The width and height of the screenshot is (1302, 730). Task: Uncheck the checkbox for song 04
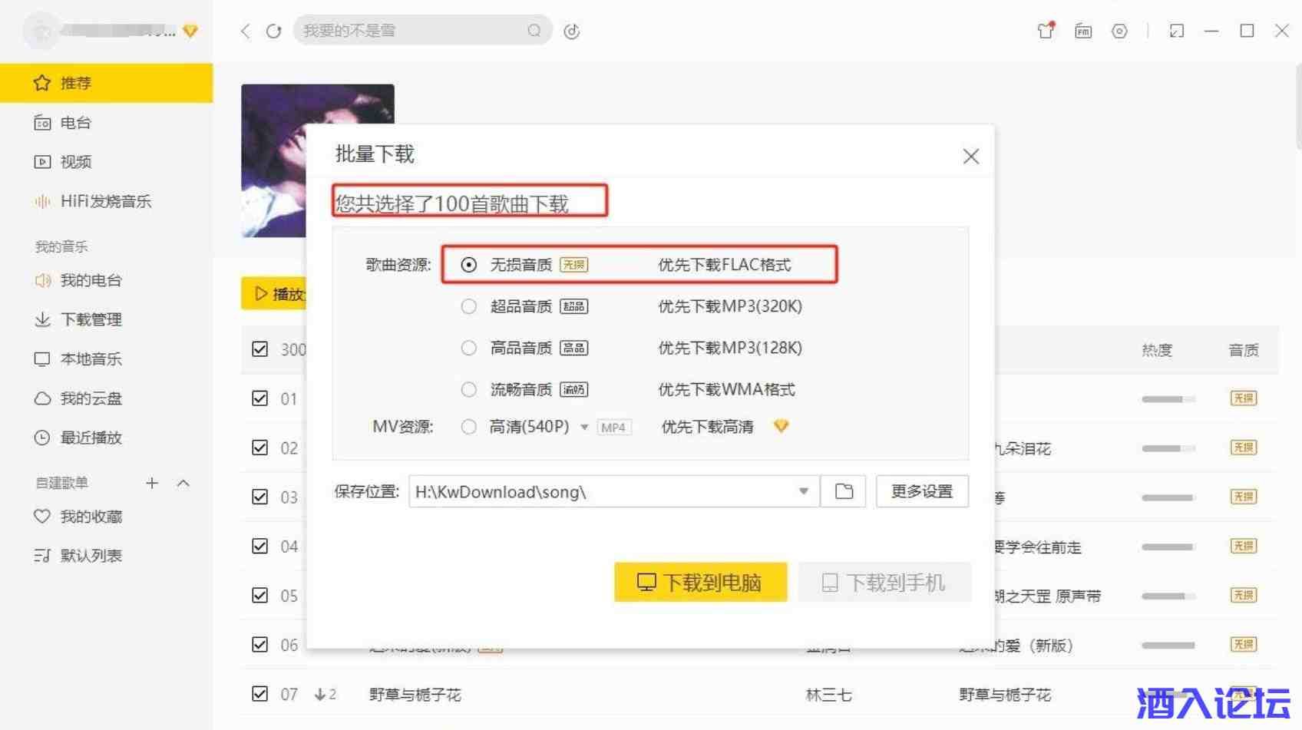pyautogui.click(x=260, y=546)
